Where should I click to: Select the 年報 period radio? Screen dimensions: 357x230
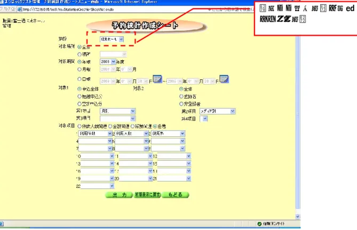[80, 62]
